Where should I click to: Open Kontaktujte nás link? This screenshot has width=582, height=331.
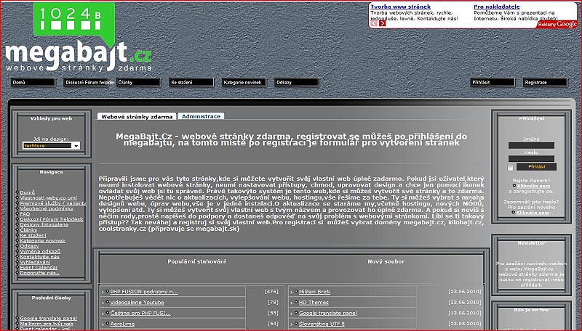[40, 256]
